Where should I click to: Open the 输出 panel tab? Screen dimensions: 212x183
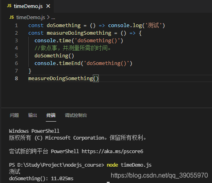pyautogui.click(x=33, y=115)
